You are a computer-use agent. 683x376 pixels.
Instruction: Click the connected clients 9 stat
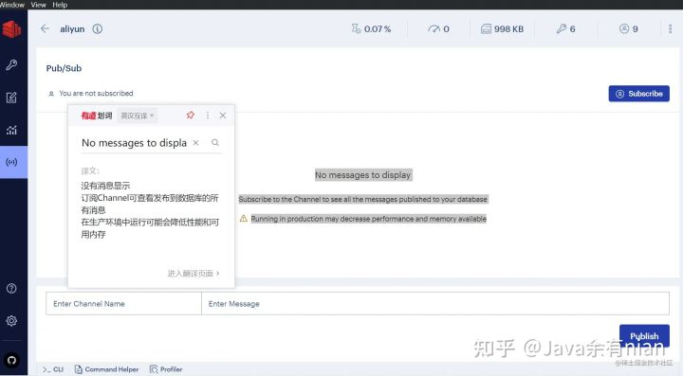pyautogui.click(x=629, y=29)
